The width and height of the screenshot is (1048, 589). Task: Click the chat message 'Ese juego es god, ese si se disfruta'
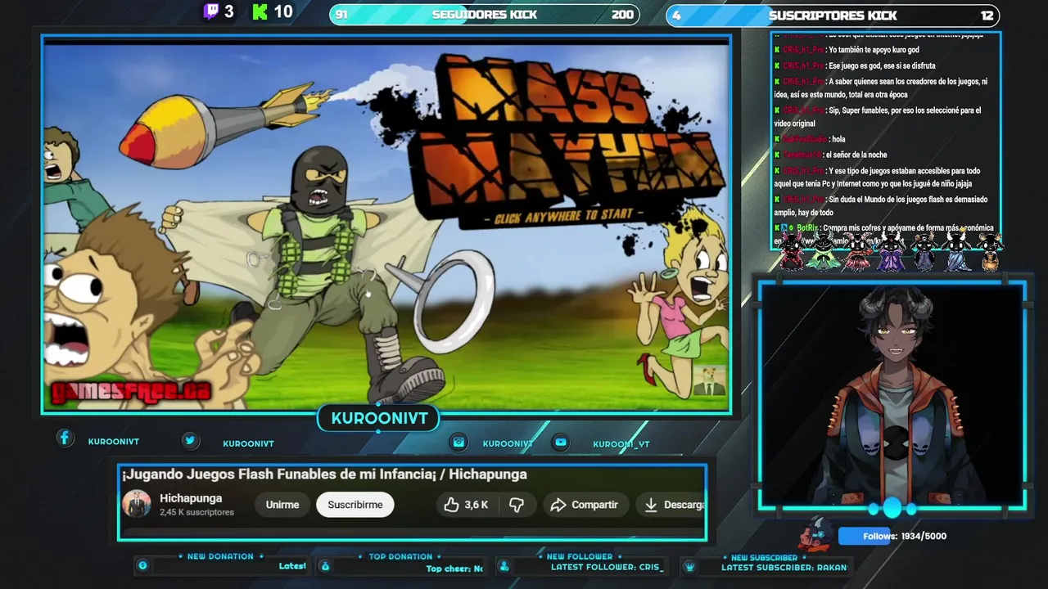click(x=882, y=65)
